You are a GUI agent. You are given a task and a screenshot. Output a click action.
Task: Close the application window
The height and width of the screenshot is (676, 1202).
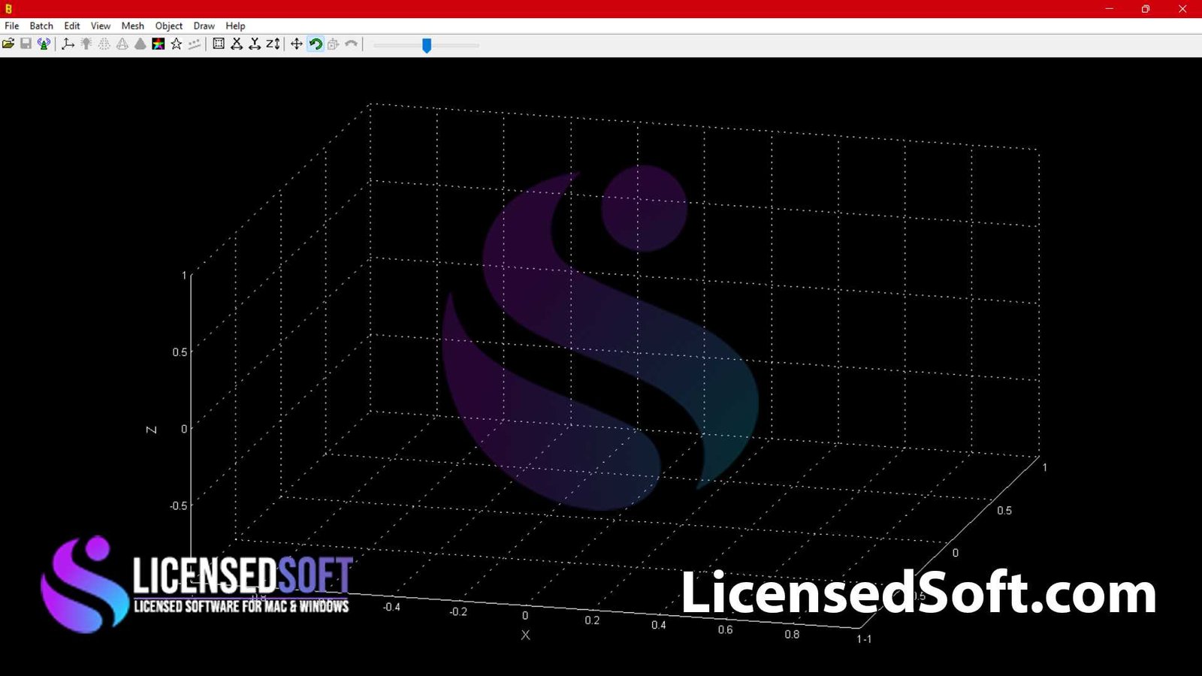pyautogui.click(x=1182, y=9)
